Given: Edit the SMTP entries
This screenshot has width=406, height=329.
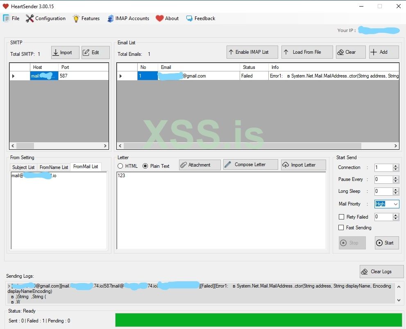Looking at the screenshot, I should pos(95,53).
